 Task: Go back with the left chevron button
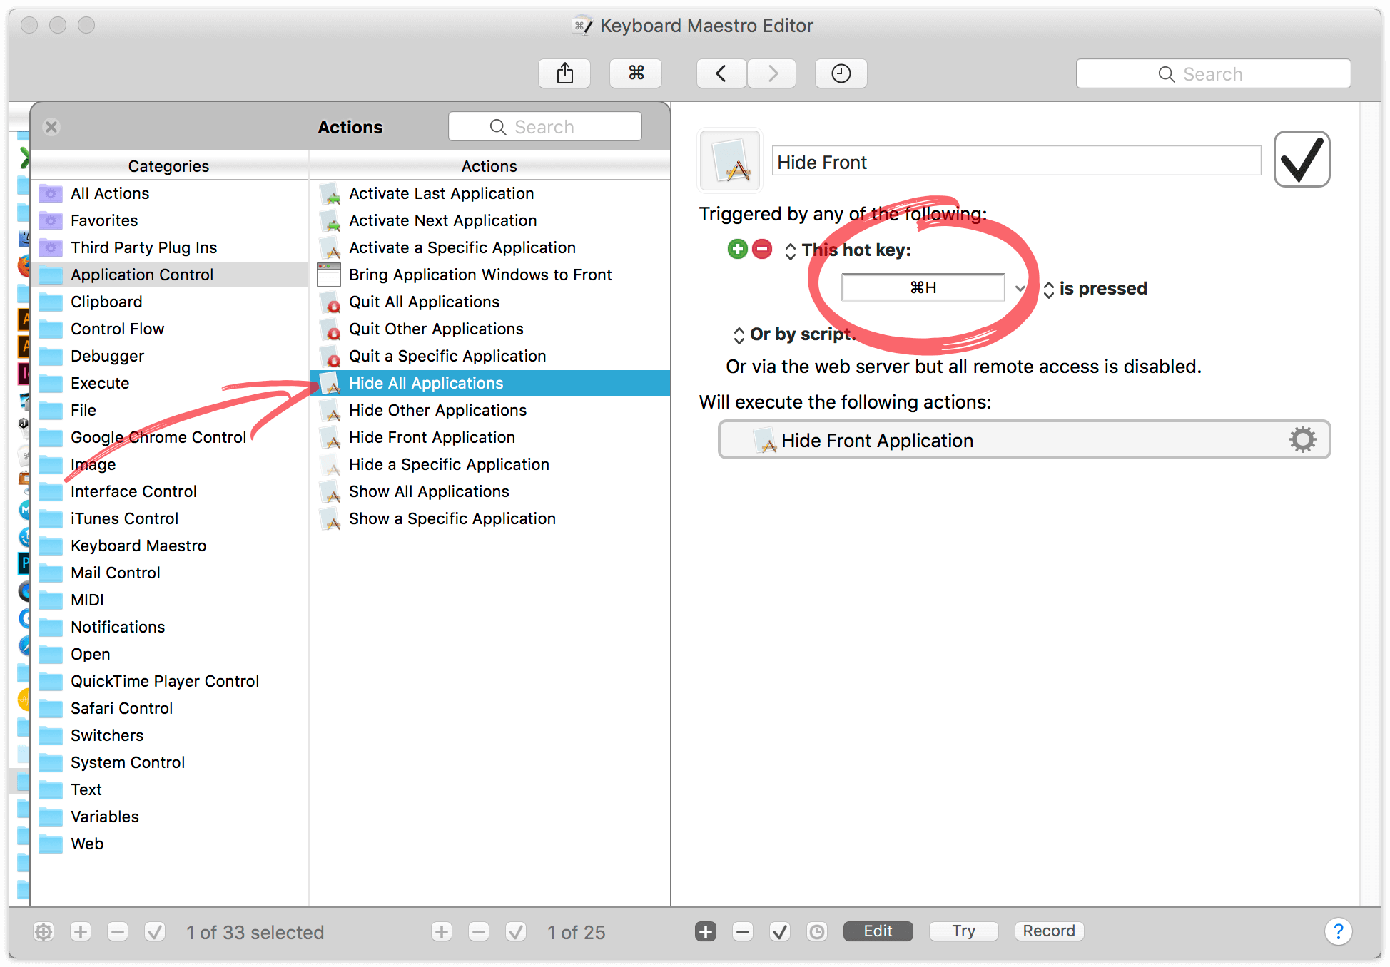pyautogui.click(x=721, y=73)
